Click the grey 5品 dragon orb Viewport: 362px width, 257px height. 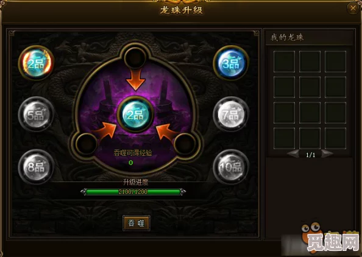click(x=36, y=114)
